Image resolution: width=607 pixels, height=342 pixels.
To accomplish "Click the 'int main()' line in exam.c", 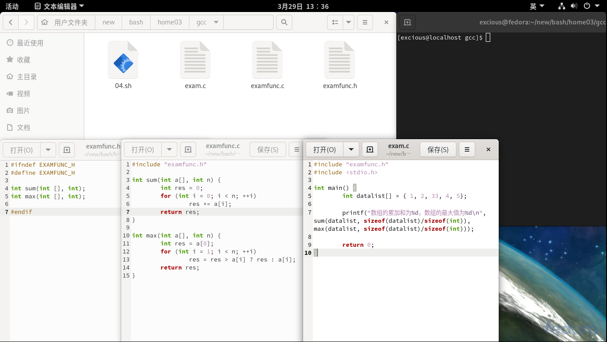I will pos(335,188).
